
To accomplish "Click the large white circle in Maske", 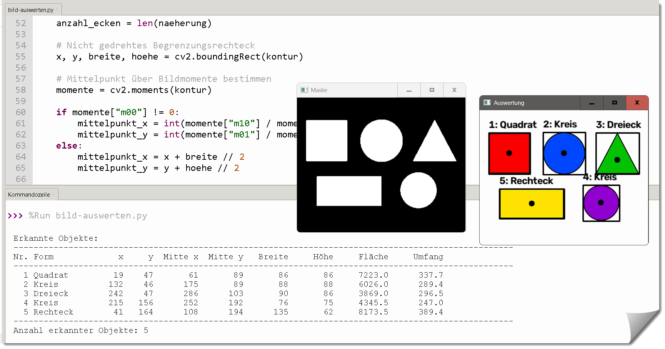I will 381,141.
